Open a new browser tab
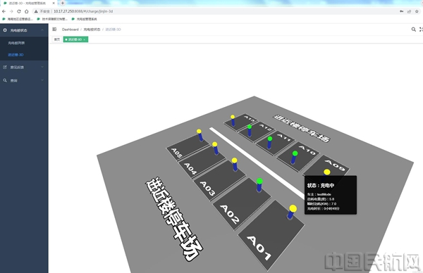 (x=63, y=4)
